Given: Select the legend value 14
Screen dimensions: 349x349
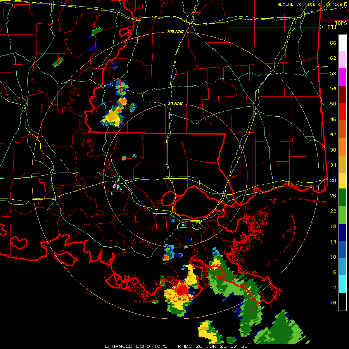Looking at the screenshot, I should tap(333, 242).
